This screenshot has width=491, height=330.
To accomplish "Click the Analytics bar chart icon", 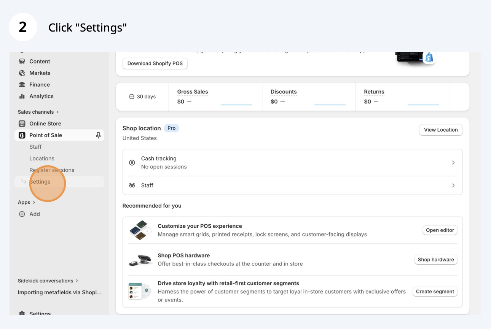I will (22, 96).
